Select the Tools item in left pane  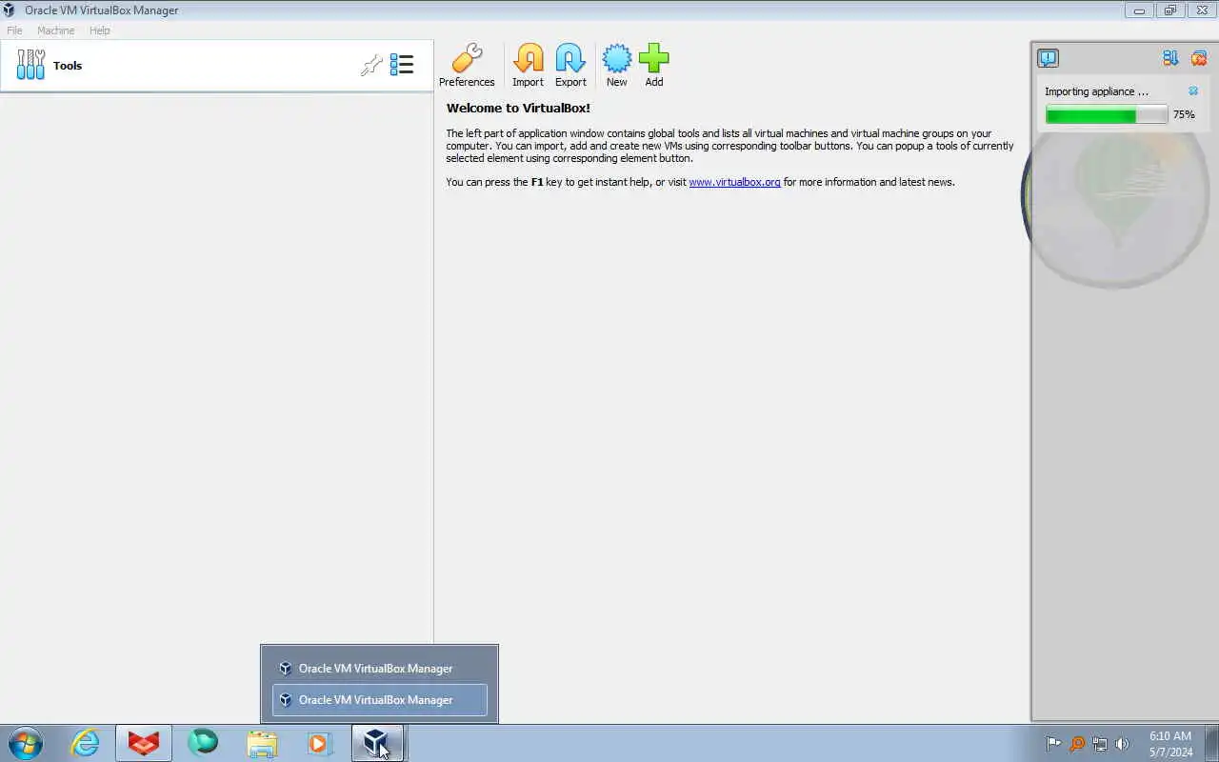pyautogui.click(x=217, y=66)
